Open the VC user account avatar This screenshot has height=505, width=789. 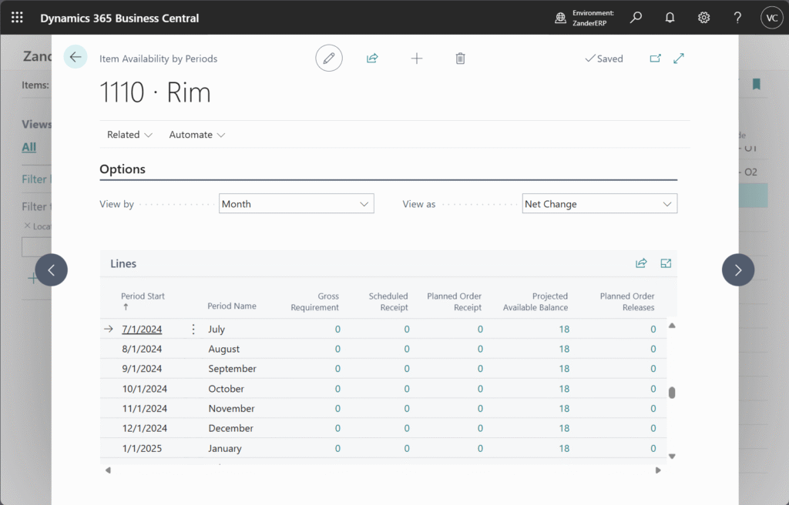[772, 18]
